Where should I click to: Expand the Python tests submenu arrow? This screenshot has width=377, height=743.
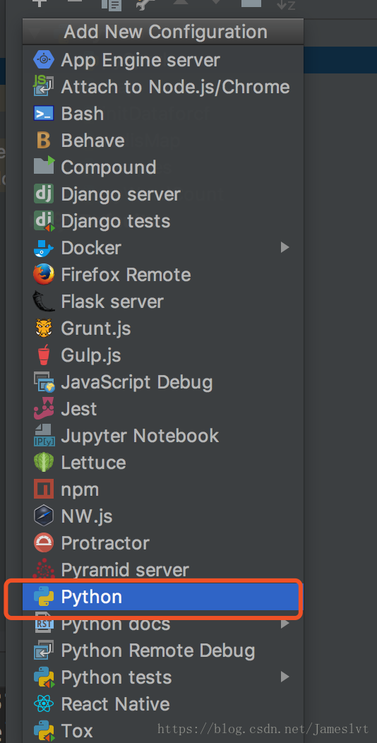pos(285,677)
